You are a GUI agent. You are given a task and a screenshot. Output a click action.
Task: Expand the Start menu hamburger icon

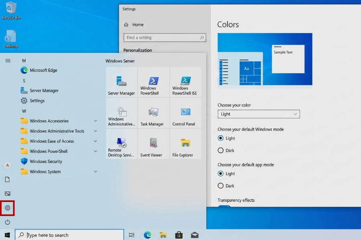tap(8, 61)
